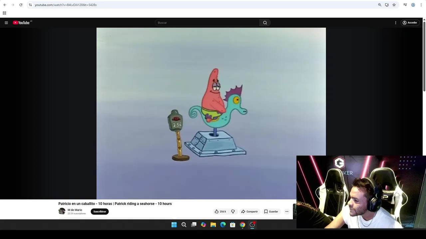This screenshot has width=426, height=239.
Task: Click the Guardar save button
Action: (271, 211)
